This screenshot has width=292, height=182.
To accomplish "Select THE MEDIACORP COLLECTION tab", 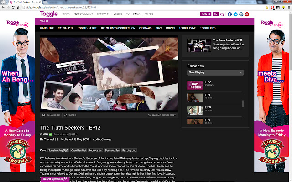I will pyautogui.click(x=118, y=28).
